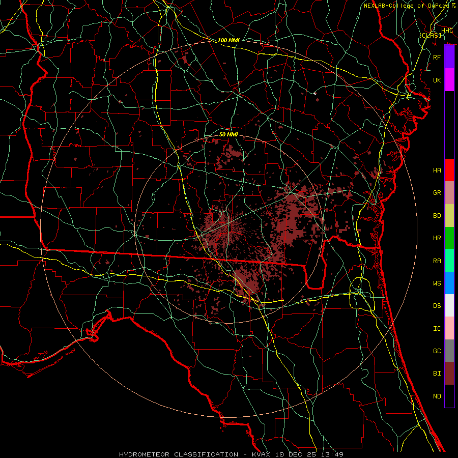Click the IC legend label
The image size is (458, 458).
[437, 328]
